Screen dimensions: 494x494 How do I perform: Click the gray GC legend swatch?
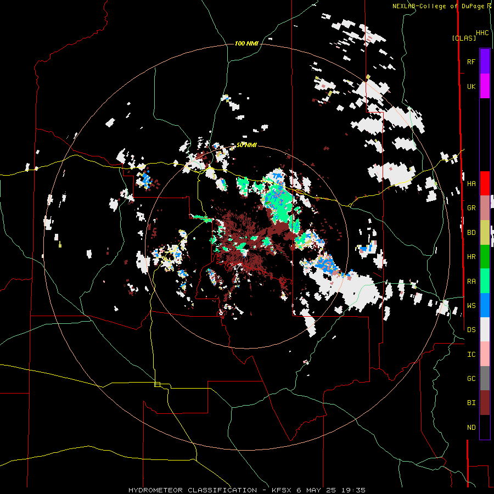(x=485, y=378)
